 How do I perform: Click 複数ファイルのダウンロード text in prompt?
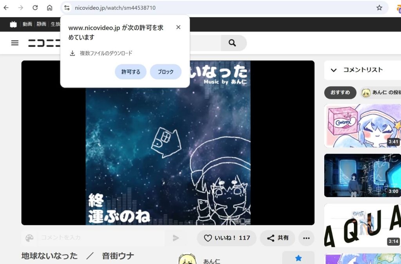[x=106, y=53]
